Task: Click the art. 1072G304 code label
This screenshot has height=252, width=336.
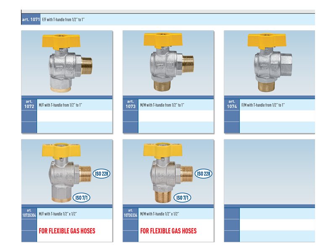Action: (29, 213)
